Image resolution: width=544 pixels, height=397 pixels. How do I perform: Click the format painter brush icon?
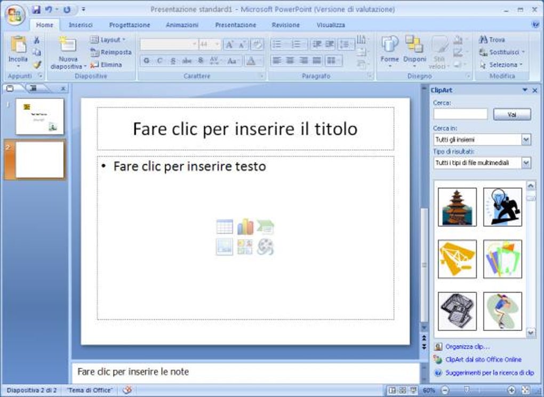37,64
